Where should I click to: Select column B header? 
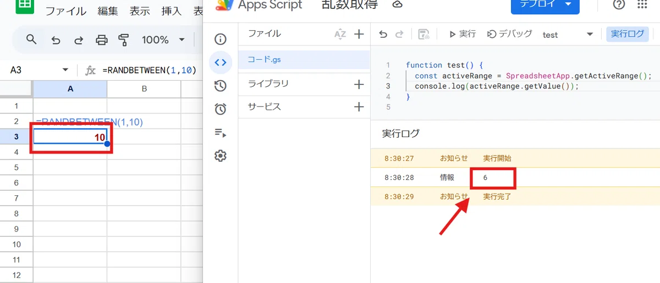click(x=144, y=89)
